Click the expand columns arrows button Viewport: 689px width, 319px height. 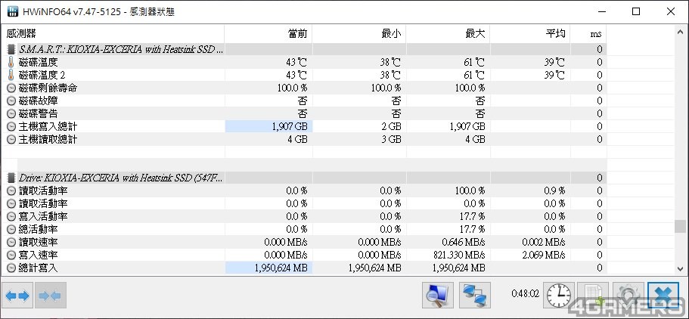[18, 296]
